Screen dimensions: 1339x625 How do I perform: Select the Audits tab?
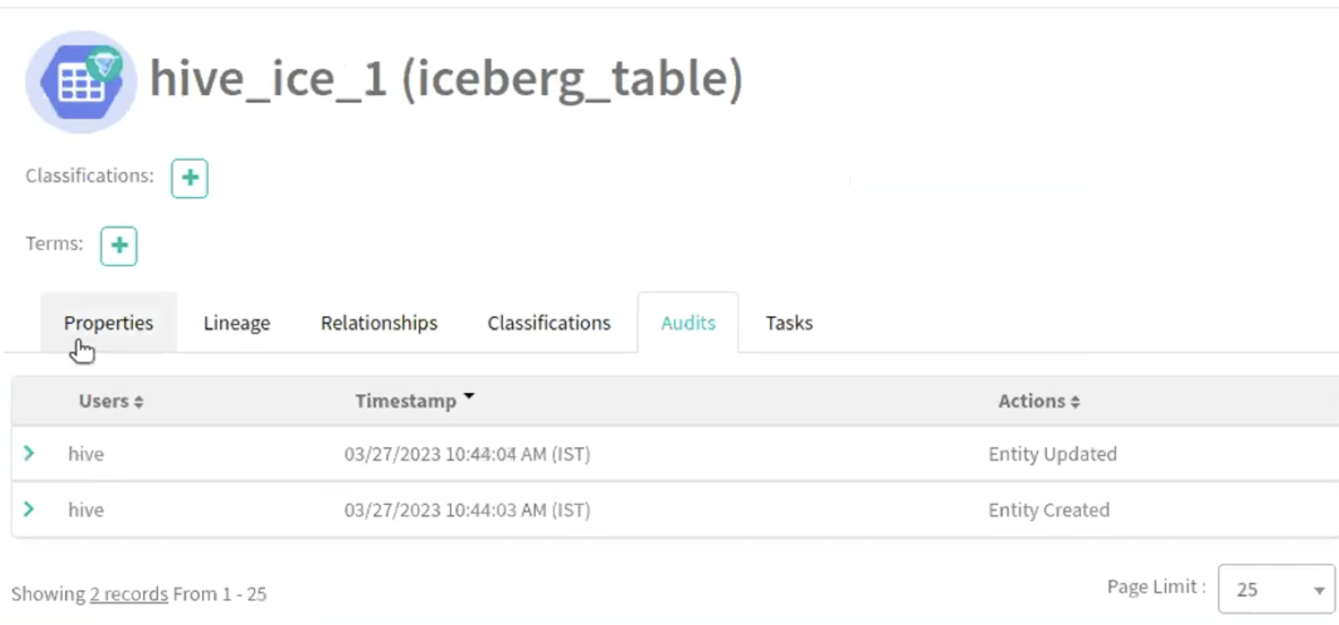pos(688,323)
